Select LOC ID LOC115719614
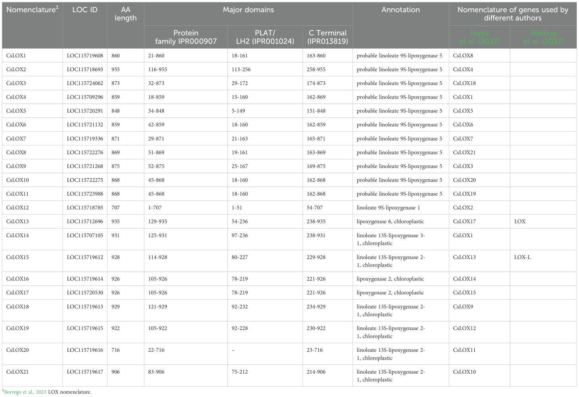 [x=85, y=279]
